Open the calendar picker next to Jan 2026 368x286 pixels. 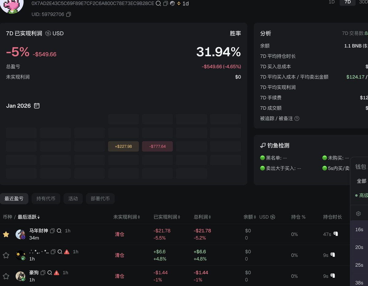pos(36,105)
